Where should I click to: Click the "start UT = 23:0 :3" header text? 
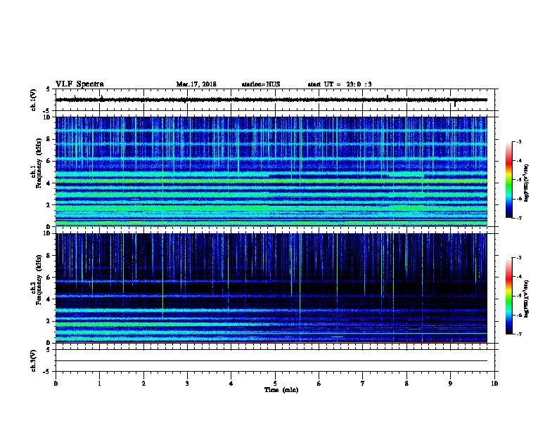click(340, 84)
